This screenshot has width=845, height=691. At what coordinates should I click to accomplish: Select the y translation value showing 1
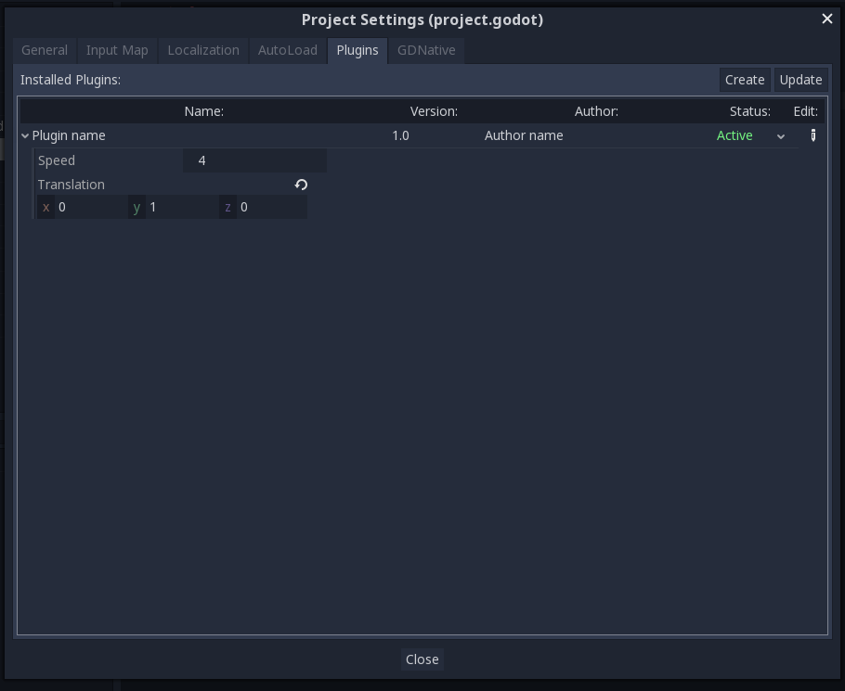pos(183,207)
